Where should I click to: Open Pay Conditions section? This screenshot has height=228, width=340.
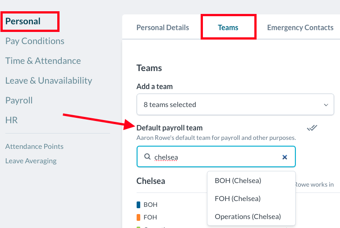pos(35,41)
